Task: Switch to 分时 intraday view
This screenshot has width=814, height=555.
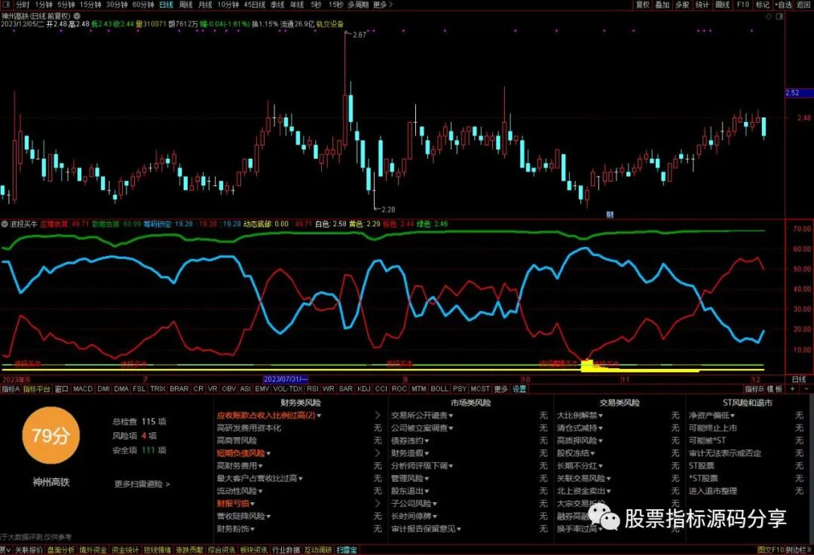Action: click(23, 5)
